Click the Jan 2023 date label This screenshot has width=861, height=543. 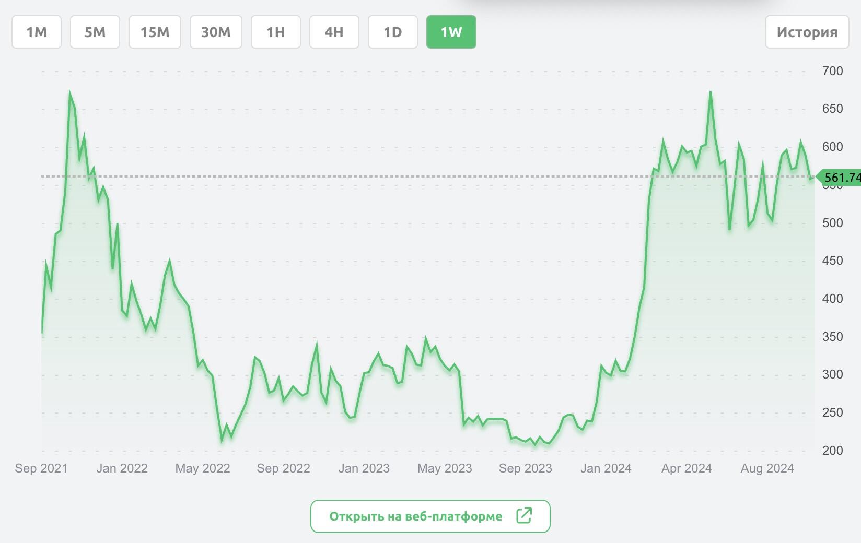364,468
